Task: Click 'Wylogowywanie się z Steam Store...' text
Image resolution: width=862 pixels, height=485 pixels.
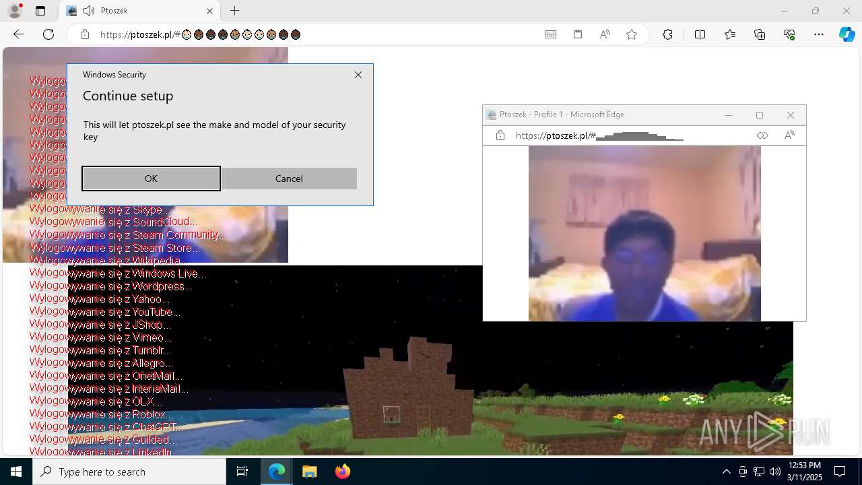Action: coord(115,248)
